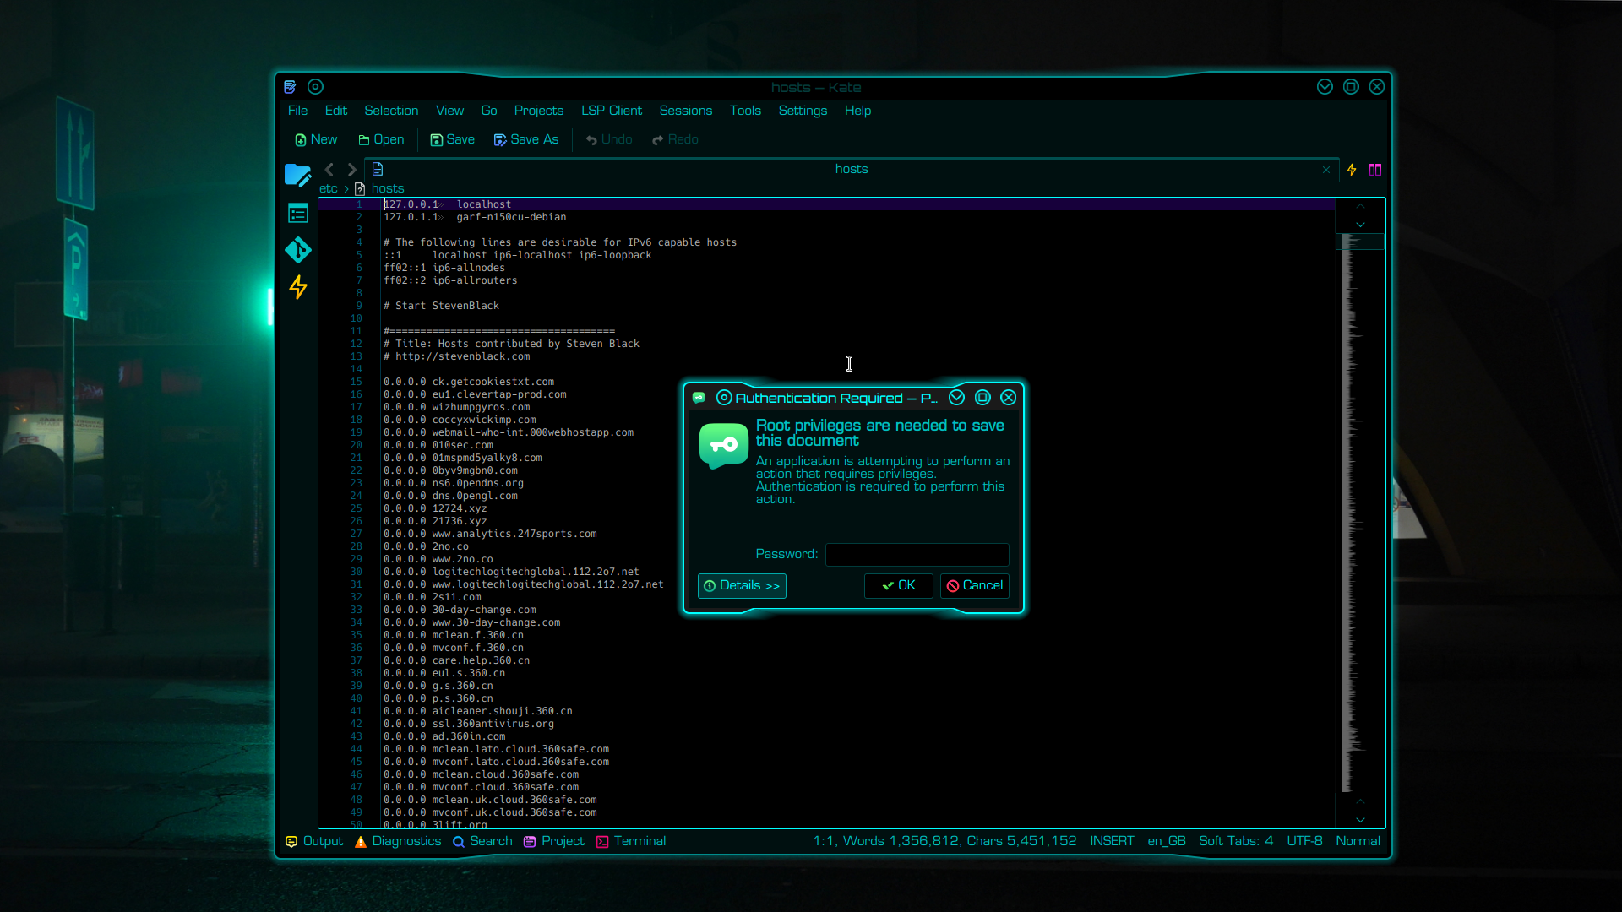Image resolution: width=1622 pixels, height=912 pixels.
Task: Click the split view icon beside tabs
Action: (1375, 170)
